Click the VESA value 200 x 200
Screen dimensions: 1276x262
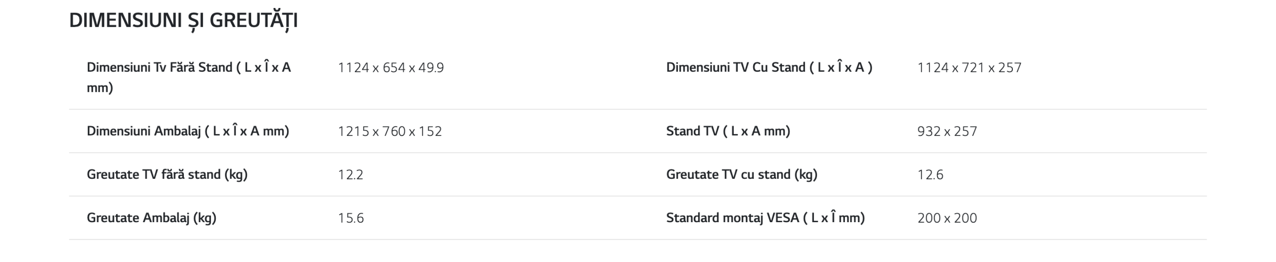(947, 218)
